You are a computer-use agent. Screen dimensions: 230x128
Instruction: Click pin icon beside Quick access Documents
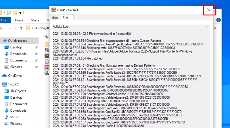click(36, 61)
